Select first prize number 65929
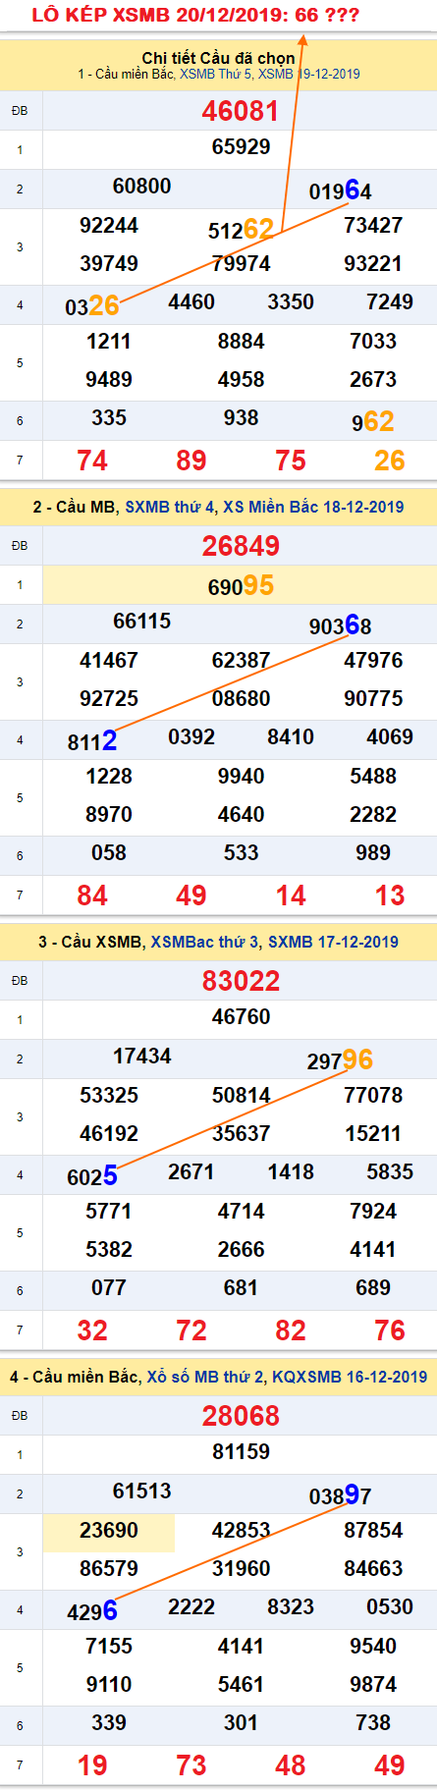The image size is (437, 1791). tap(241, 147)
